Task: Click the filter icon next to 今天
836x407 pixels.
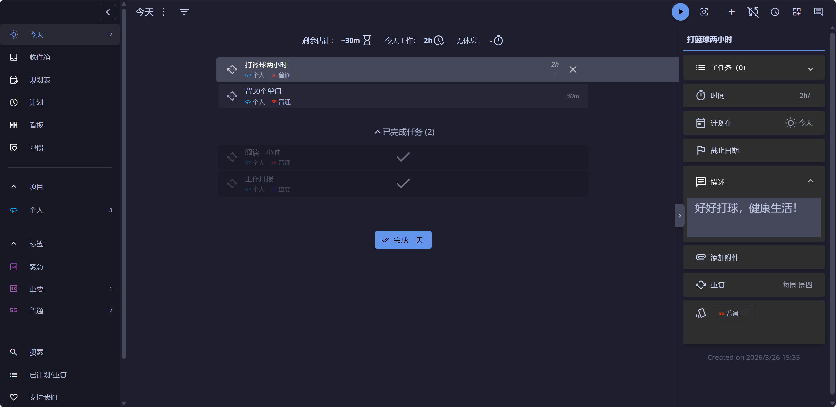Action: pos(184,12)
